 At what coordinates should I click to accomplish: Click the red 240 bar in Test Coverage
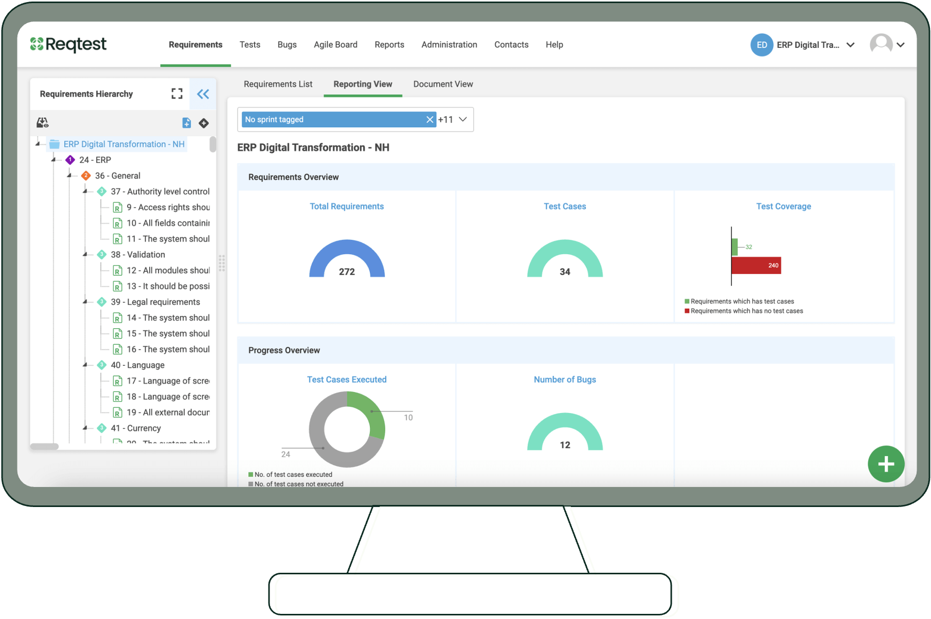point(756,266)
